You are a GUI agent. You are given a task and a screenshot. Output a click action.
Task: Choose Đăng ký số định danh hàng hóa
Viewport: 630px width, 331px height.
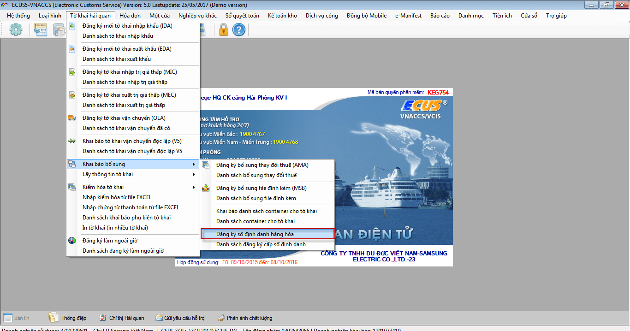tap(267, 234)
